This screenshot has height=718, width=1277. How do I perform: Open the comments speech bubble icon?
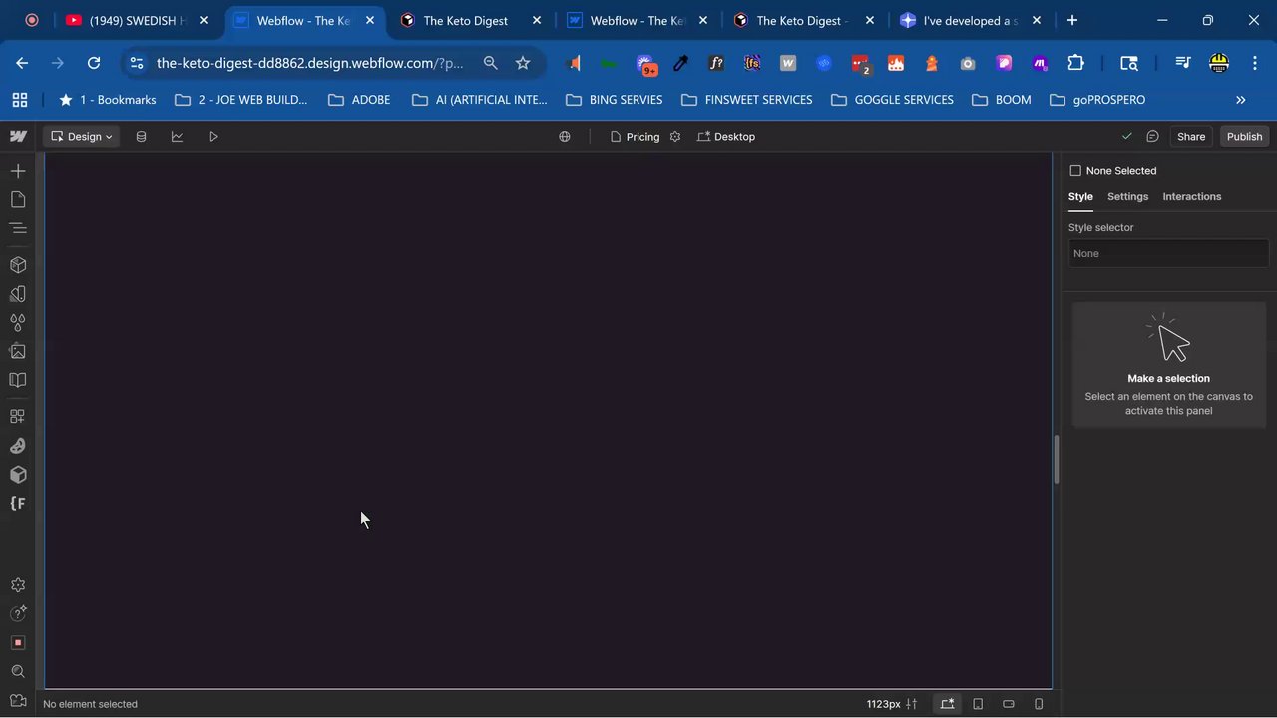[1152, 136]
